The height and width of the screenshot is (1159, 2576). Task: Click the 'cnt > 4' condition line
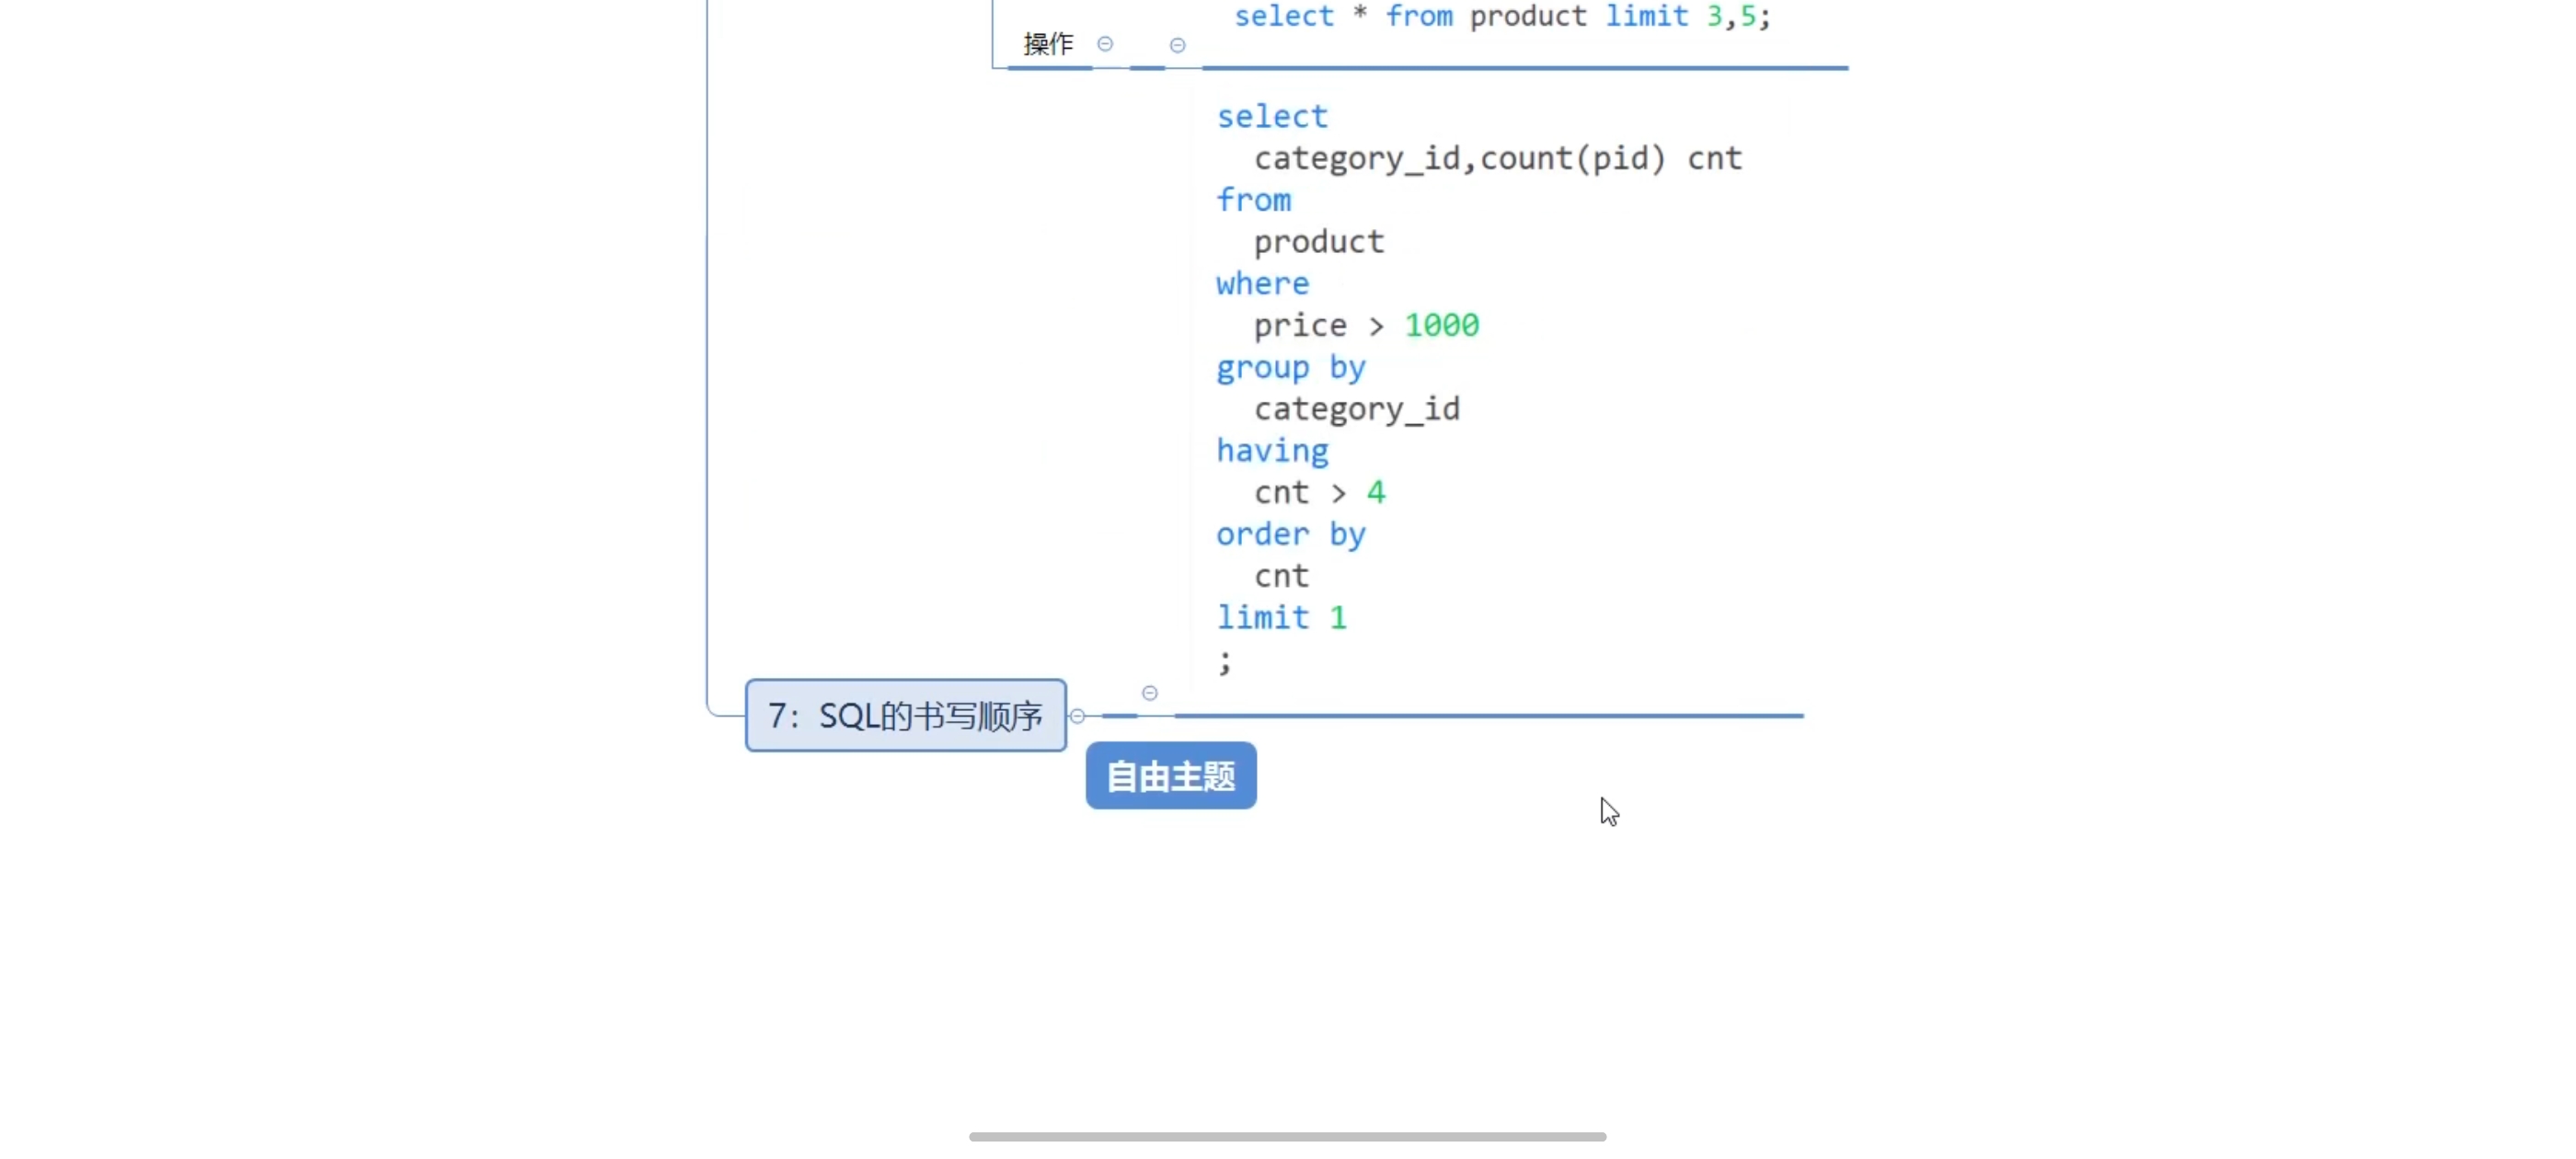click(1319, 493)
